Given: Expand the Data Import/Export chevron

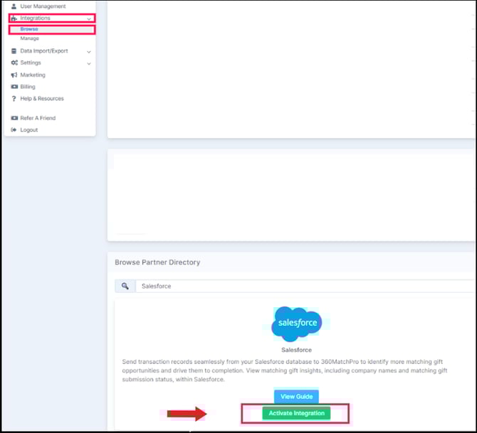Looking at the screenshot, I should point(89,52).
